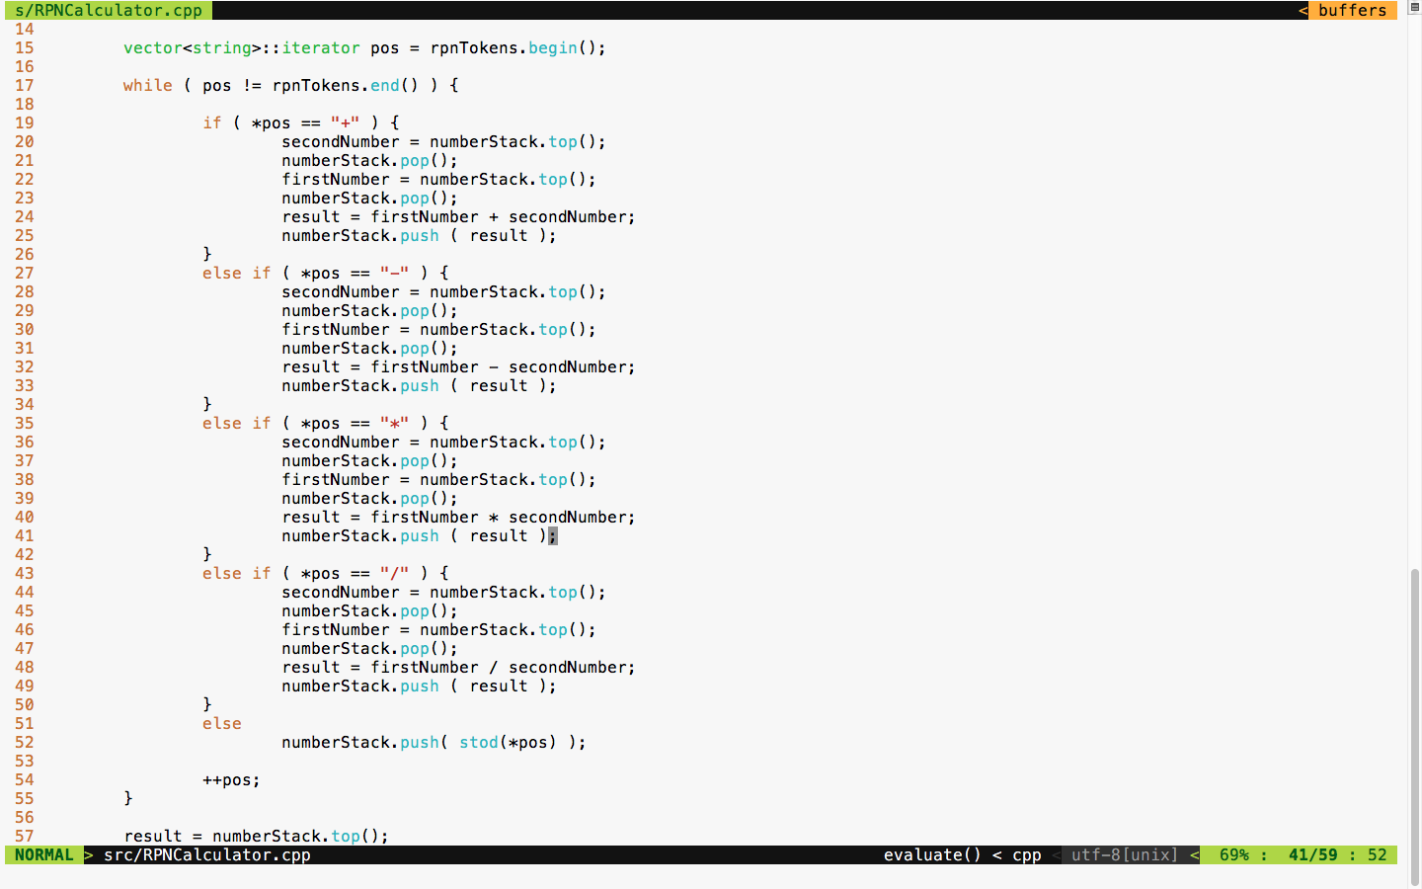The image size is (1422, 889).
Task: Click the ++pos; statement
Action: point(232,779)
